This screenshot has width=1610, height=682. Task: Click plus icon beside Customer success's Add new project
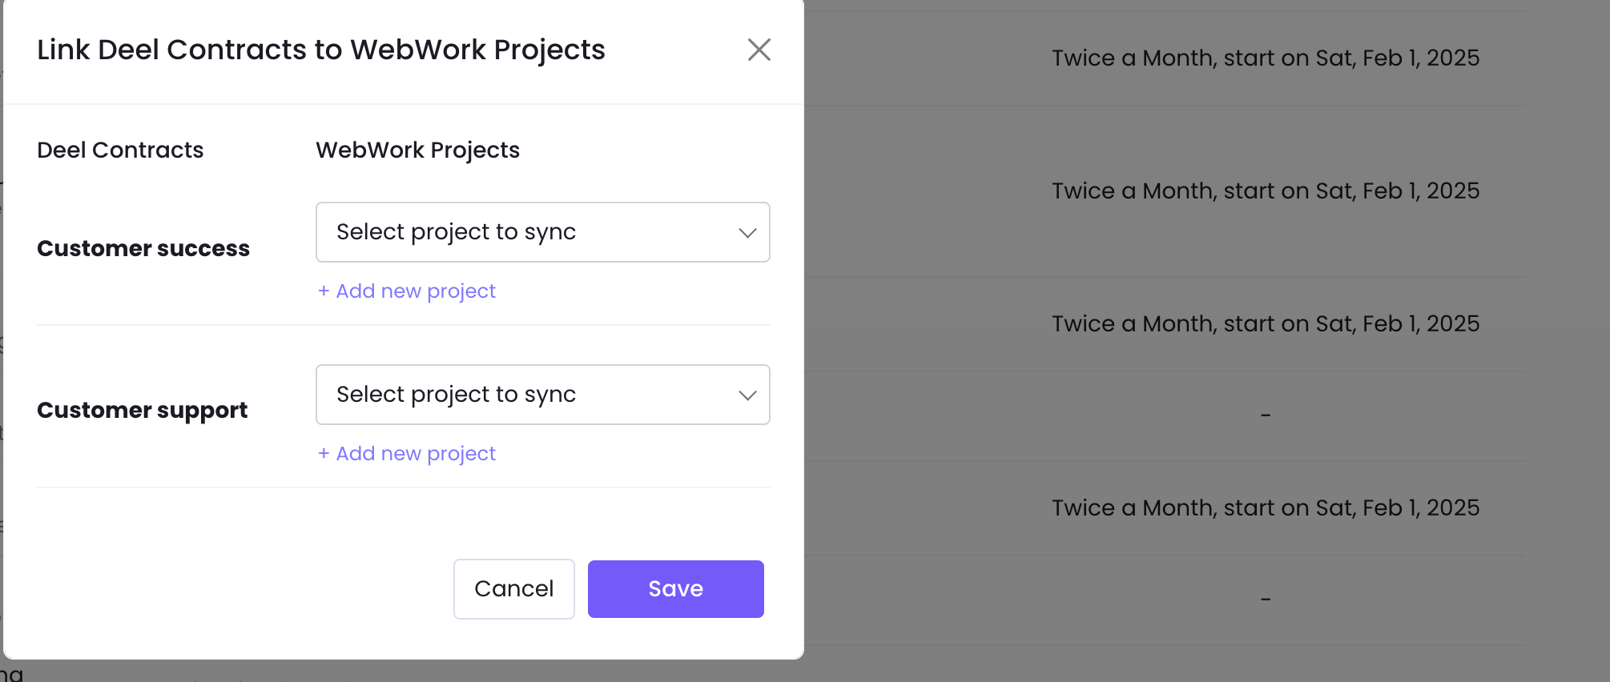pos(324,291)
